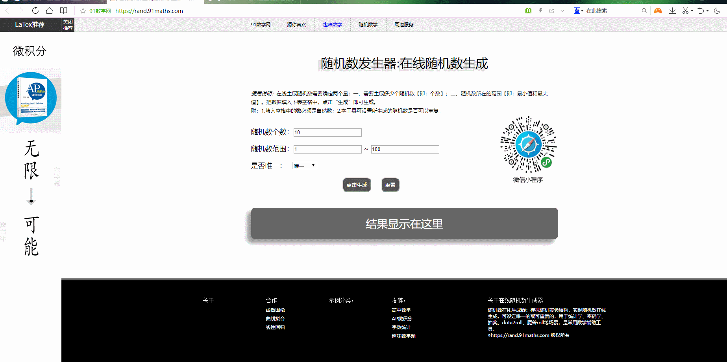This screenshot has height=362, width=727.
Task: Expand the scissors tool dropdown arrow
Action: tap(692, 11)
